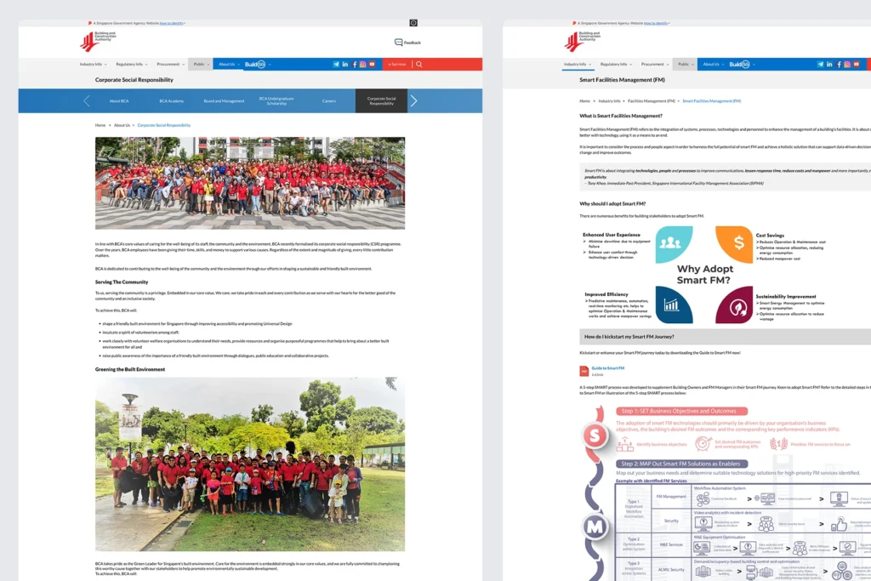Click LinkedIn icon in left page navbar
The width and height of the screenshot is (871, 581).
344,65
